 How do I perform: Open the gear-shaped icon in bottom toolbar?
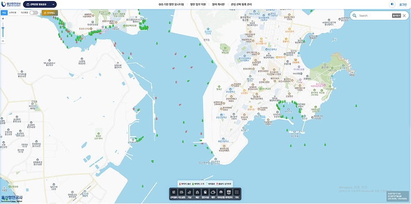pyautogui.click(x=229, y=192)
